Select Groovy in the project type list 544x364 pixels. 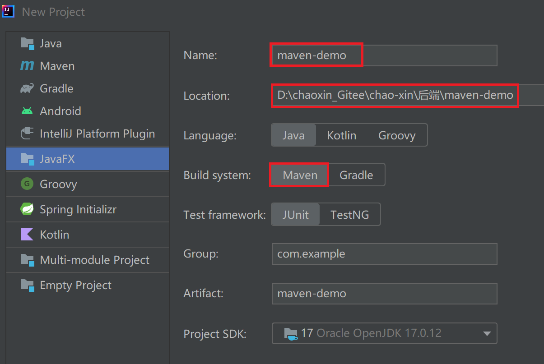click(88, 184)
